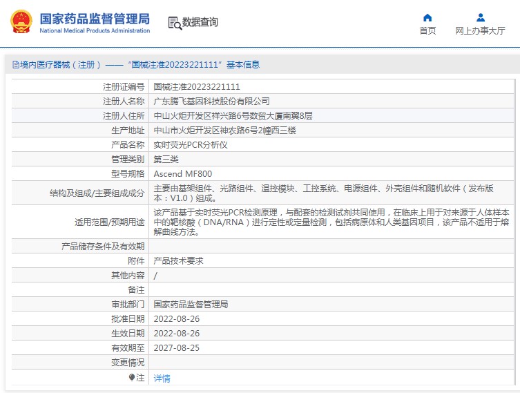The width and height of the screenshot is (520, 393).
Task: Click the 管理类别 field label
Action: [128, 160]
